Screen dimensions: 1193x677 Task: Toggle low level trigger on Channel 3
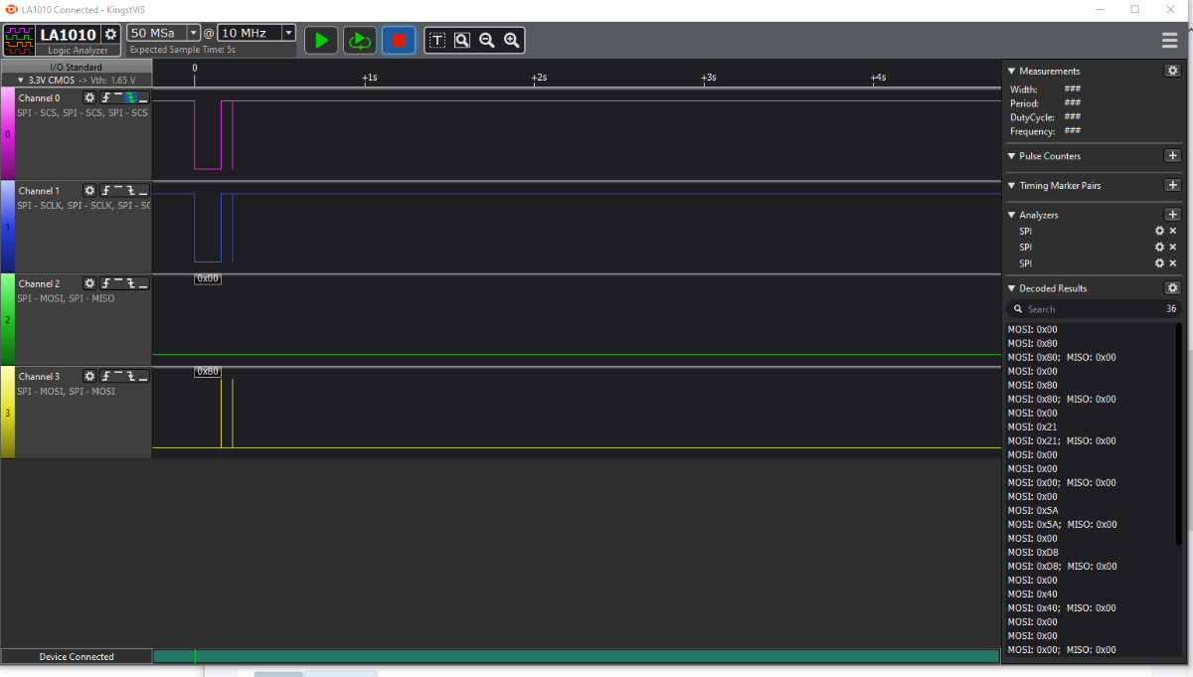tap(143, 377)
